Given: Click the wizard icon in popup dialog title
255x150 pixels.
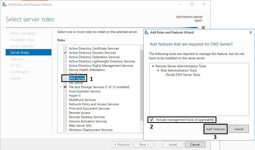Looking at the screenshot, I should (x=146, y=32).
